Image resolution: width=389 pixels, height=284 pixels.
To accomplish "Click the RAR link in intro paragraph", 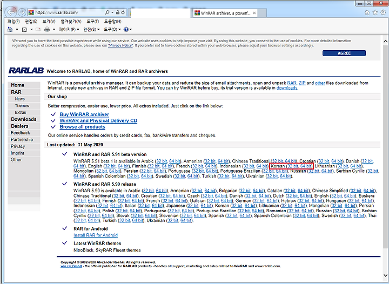I will pyautogui.click(x=292, y=83).
